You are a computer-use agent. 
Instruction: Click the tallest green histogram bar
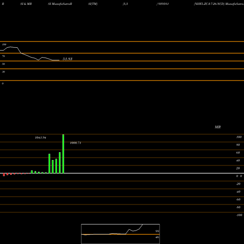(63, 154)
